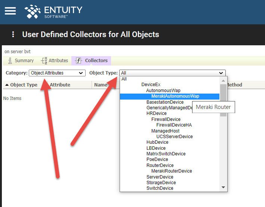Sort by Object Type column
Image resolution: width=265 pixels, height=207 pixels.
pyautogui.click(x=24, y=85)
